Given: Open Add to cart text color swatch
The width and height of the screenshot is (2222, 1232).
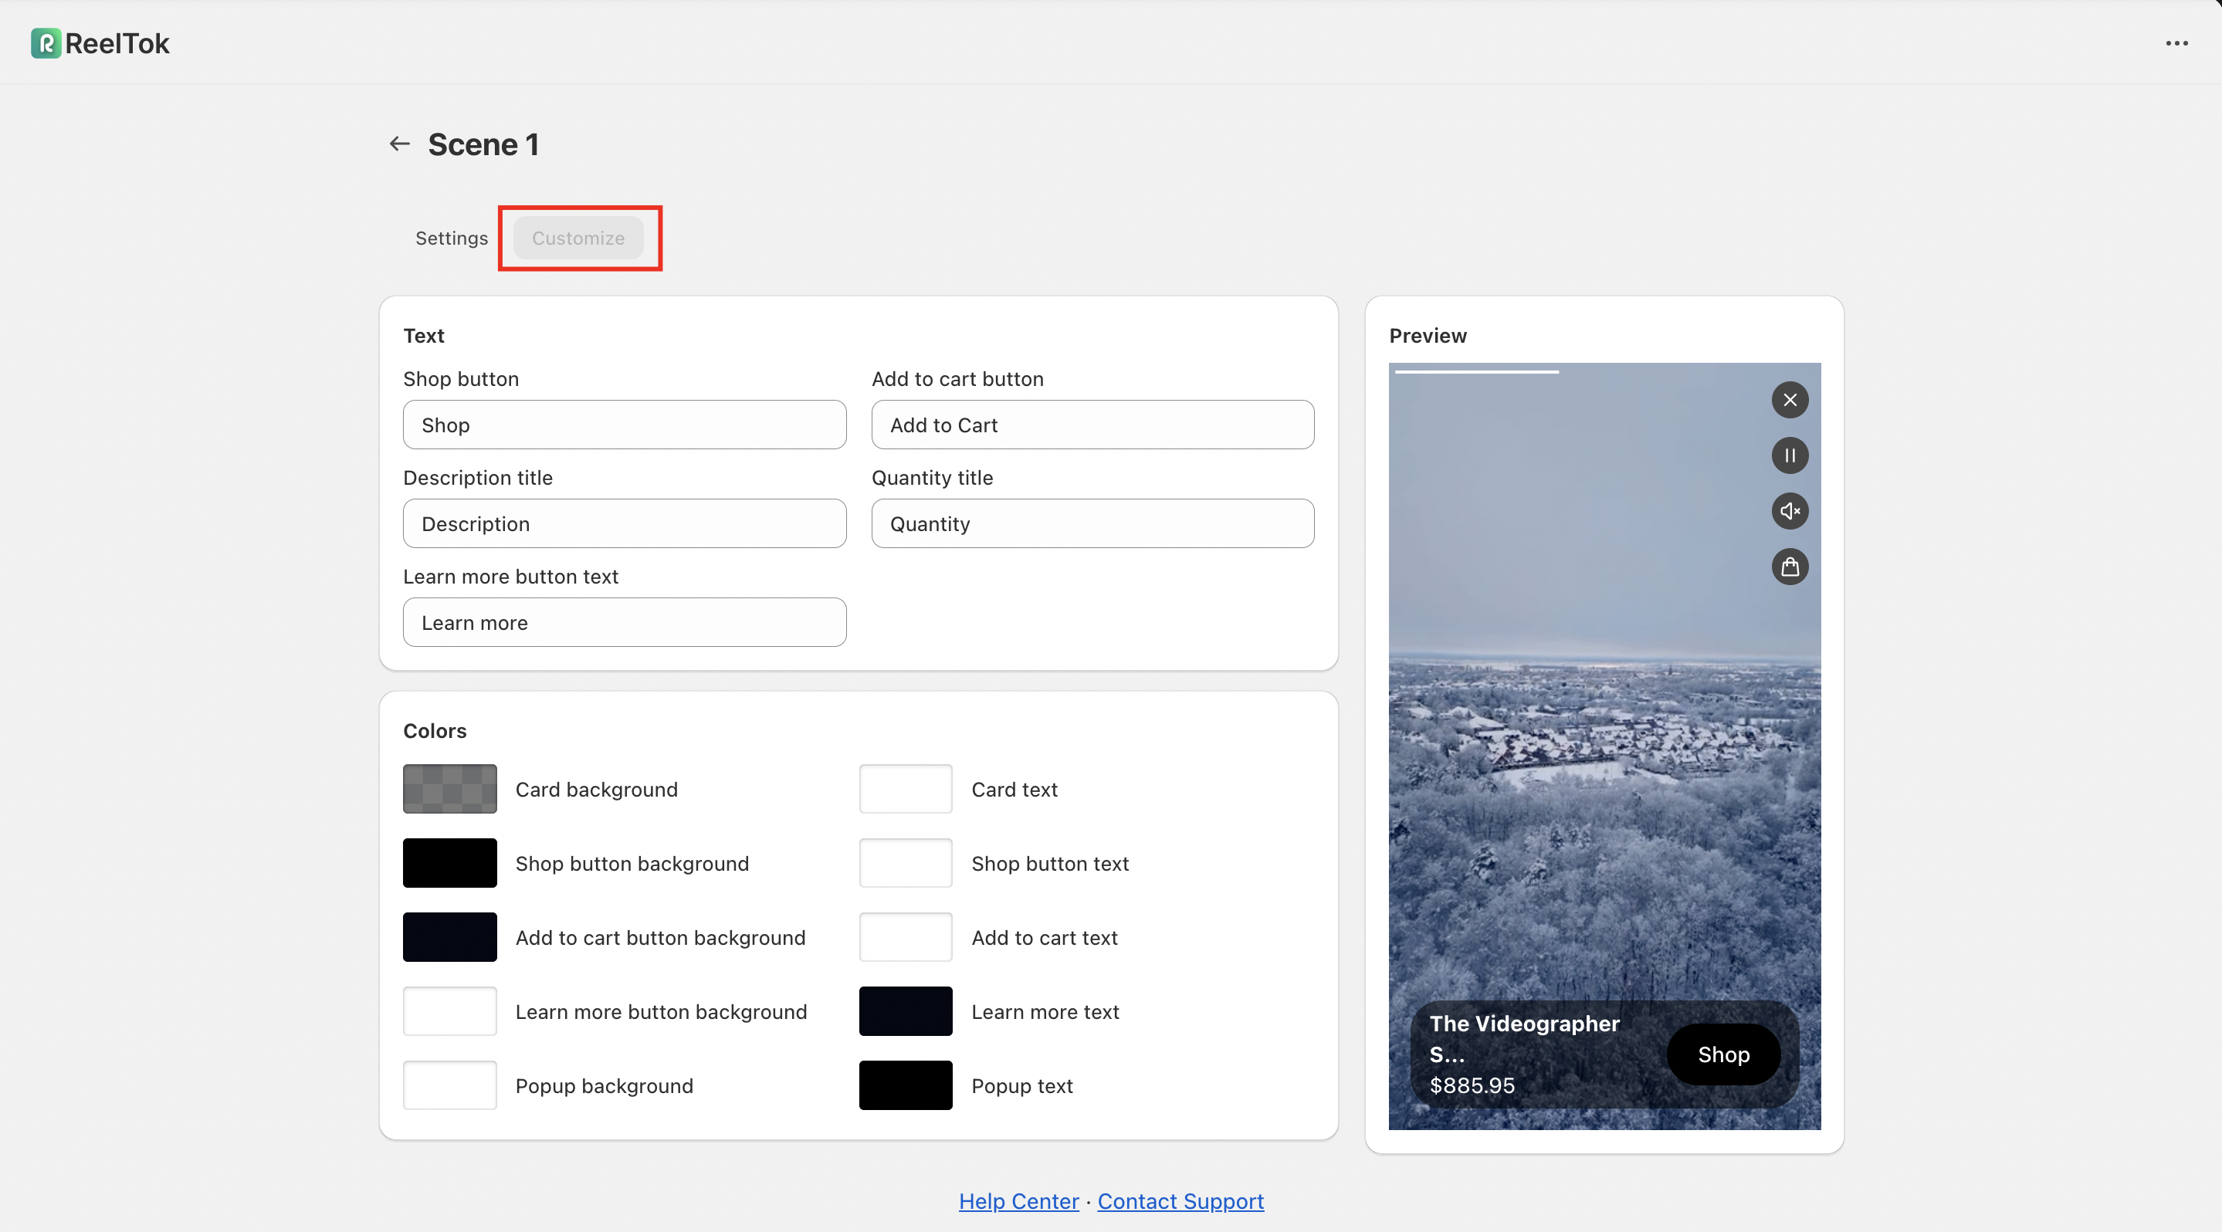Looking at the screenshot, I should tap(905, 937).
